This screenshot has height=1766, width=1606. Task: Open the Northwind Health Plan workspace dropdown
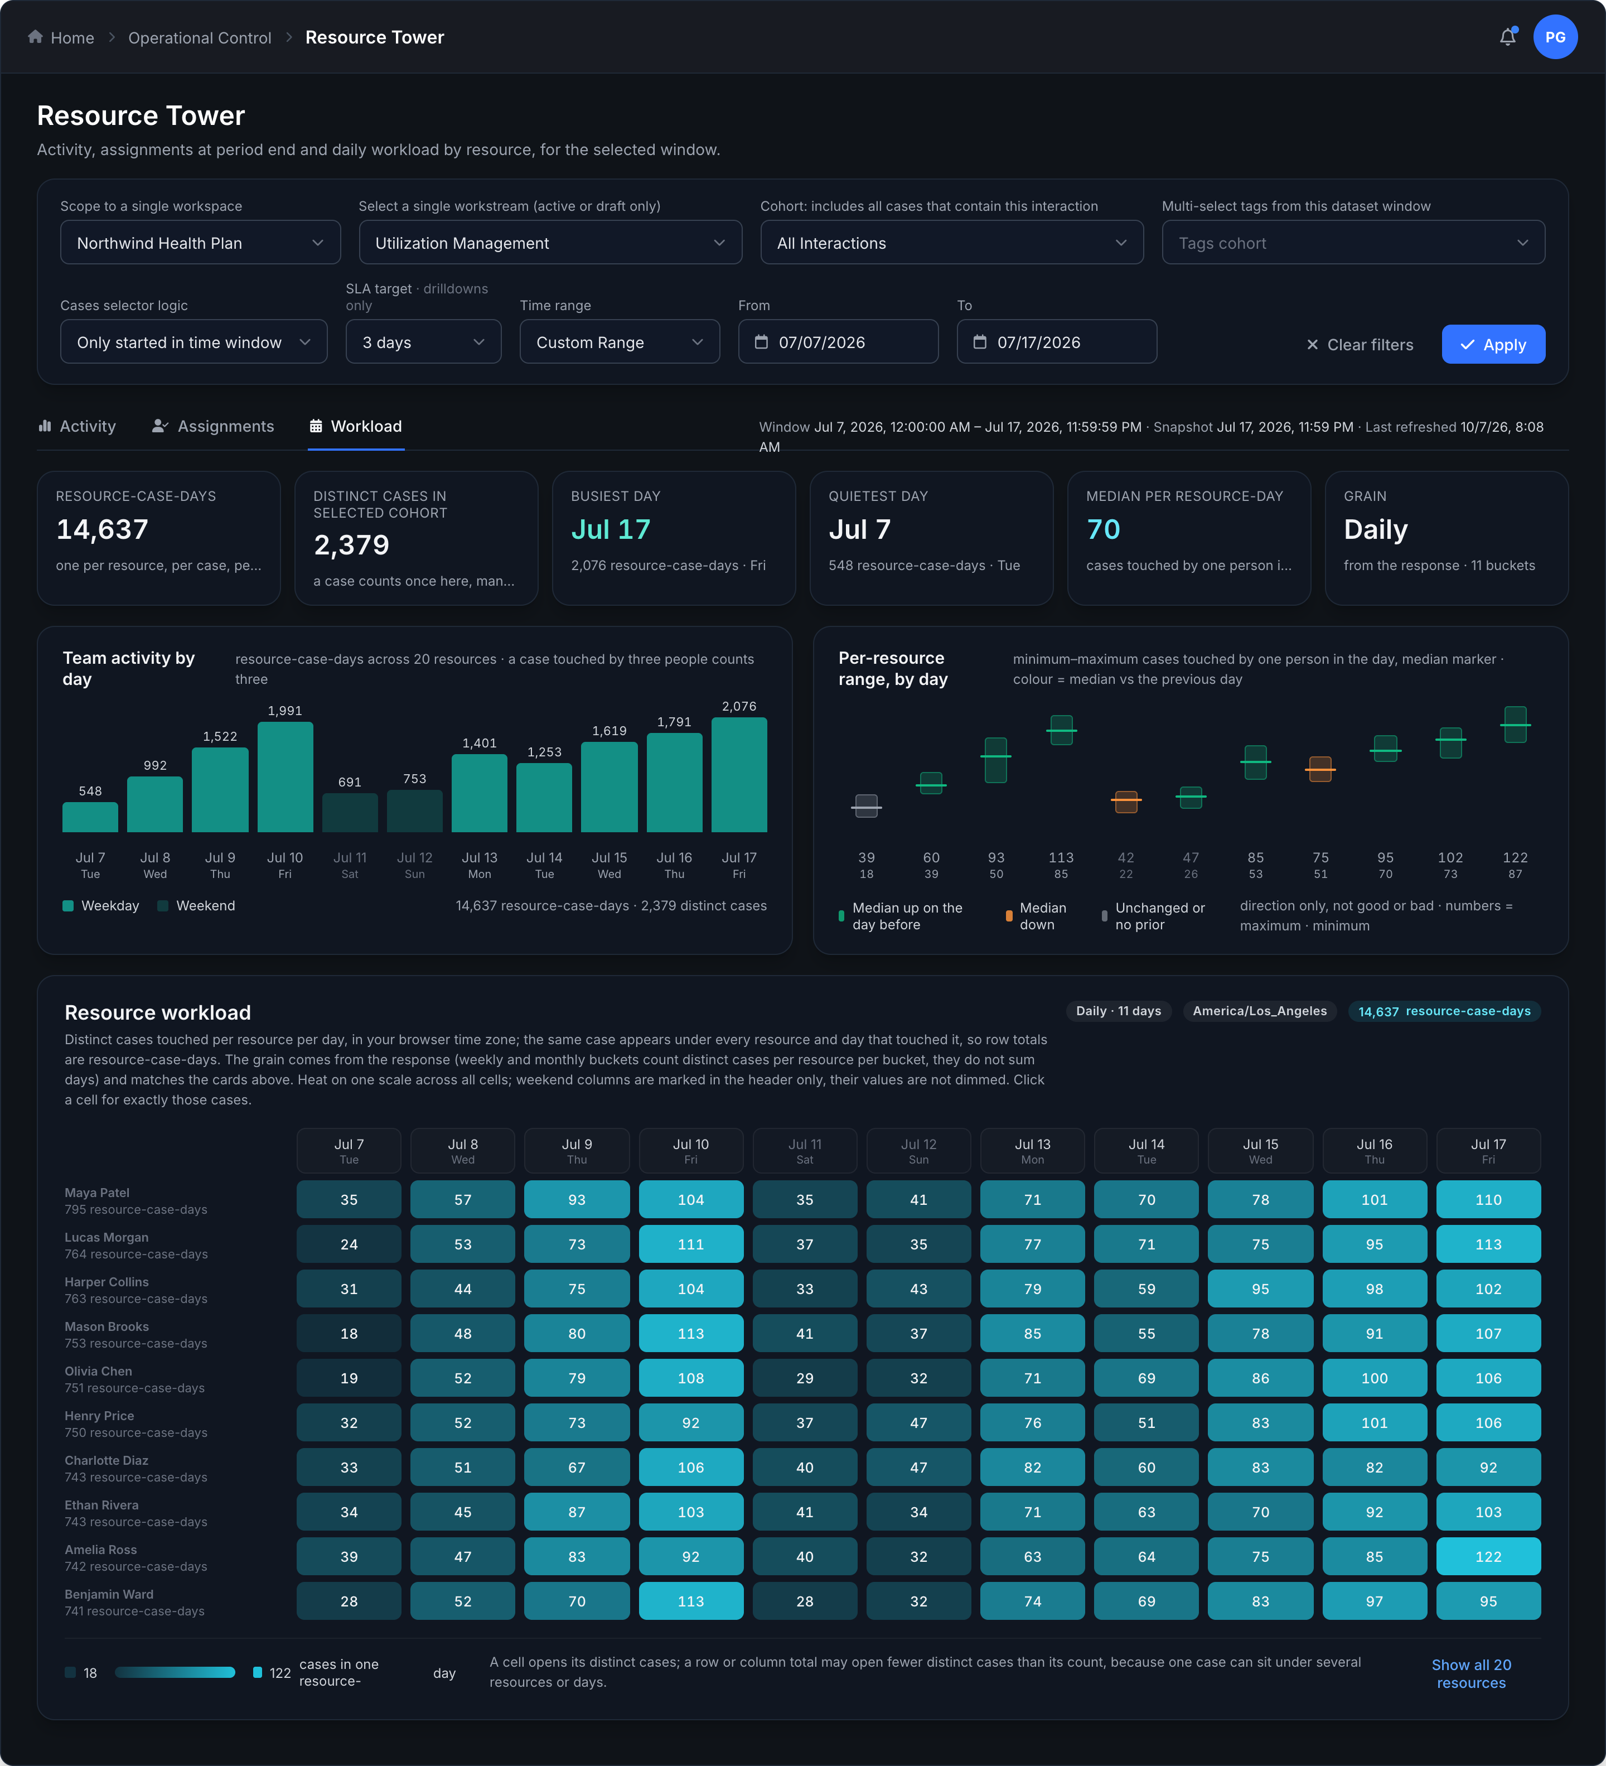[x=201, y=243]
